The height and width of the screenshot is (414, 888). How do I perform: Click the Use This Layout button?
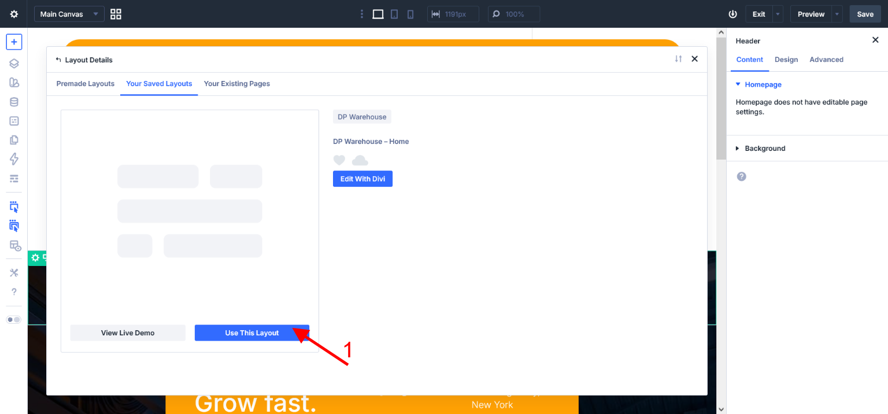(252, 333)
